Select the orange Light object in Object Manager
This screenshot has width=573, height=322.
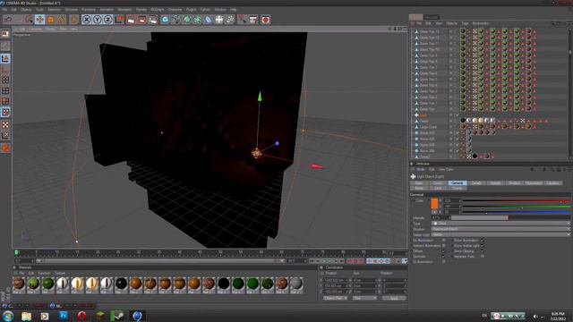tap(423, 115)
